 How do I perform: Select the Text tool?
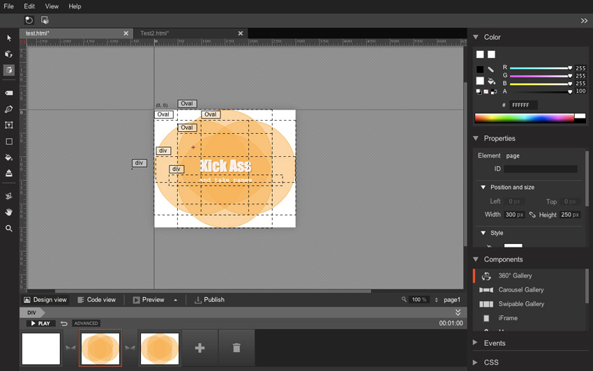[x=9, y=126]
